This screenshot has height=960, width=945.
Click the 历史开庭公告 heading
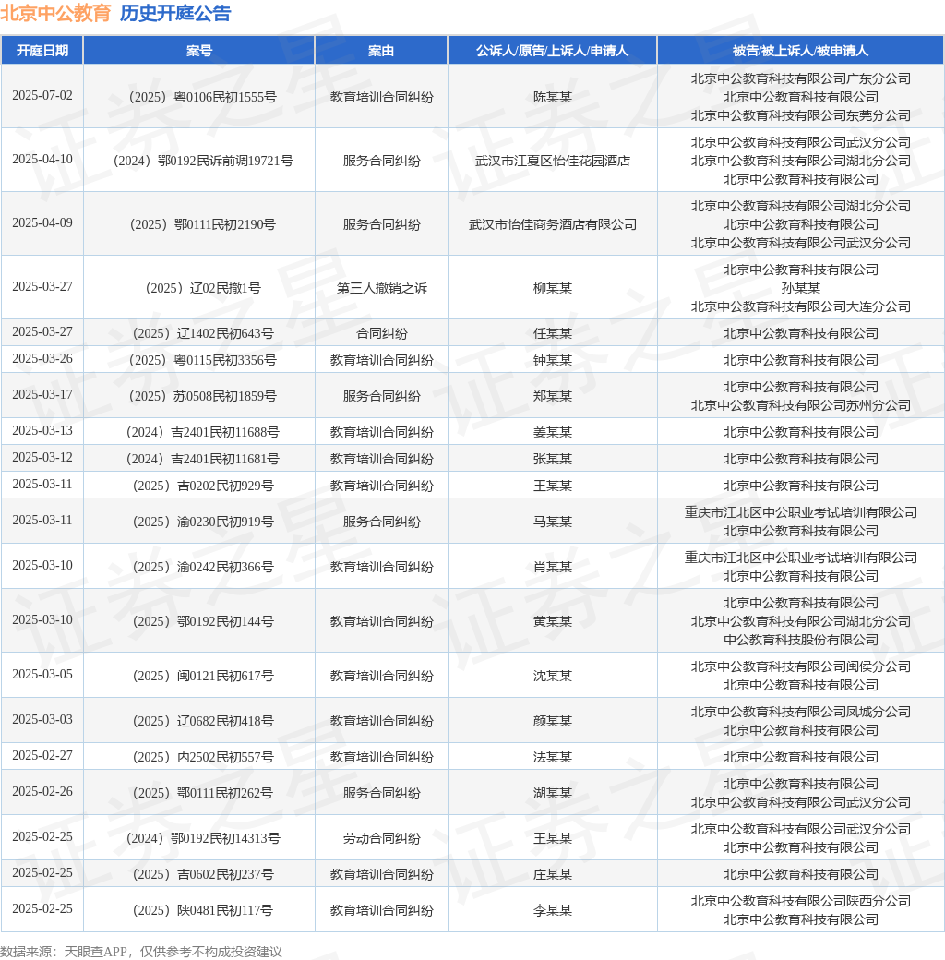point(175,13)
